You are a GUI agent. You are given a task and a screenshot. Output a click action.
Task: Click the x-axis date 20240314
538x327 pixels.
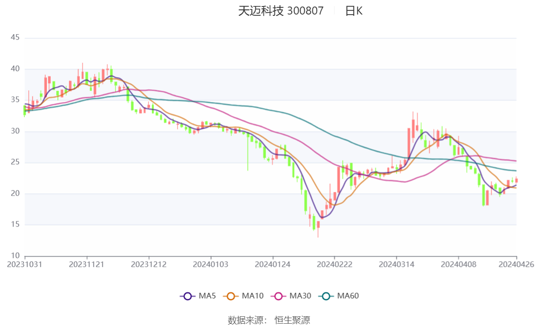pos(396,264)
